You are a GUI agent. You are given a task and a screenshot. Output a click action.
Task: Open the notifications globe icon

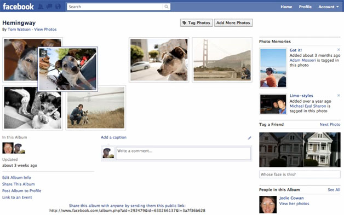(x=58, y=7)
